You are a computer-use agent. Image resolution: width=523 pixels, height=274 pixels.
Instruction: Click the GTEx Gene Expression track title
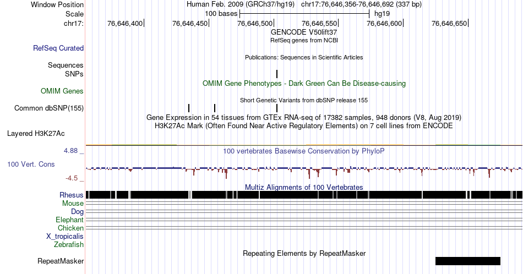click(x=304, y=117)
